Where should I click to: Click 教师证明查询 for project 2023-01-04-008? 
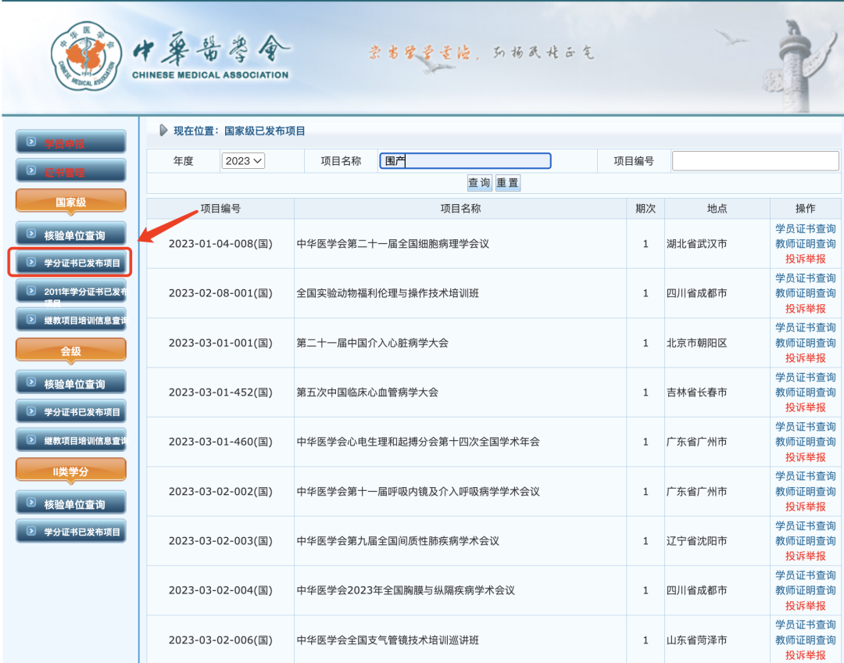point(805,243)
